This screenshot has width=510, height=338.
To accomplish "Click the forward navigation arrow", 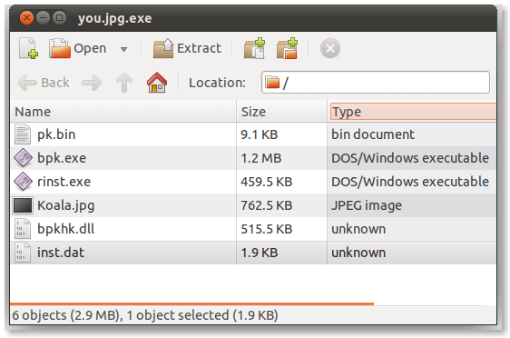I will 92,83.
